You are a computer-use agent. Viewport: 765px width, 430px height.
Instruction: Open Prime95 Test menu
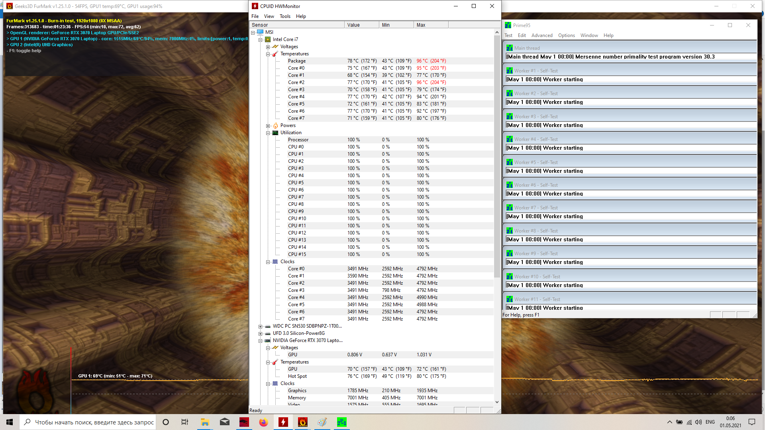(508, 35)
